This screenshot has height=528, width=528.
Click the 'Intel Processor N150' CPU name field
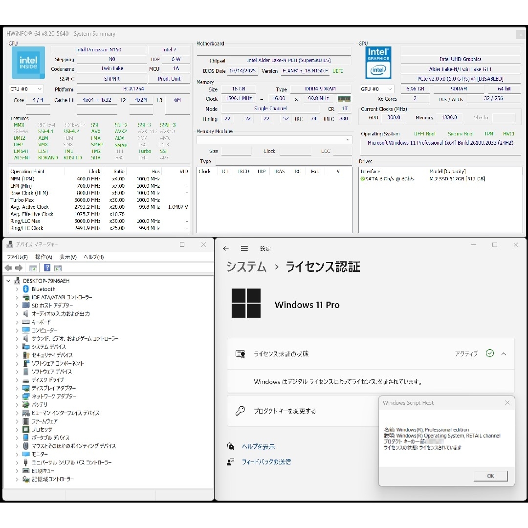[x=99, y=49]
